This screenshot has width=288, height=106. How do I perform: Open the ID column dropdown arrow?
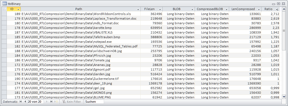18,9
